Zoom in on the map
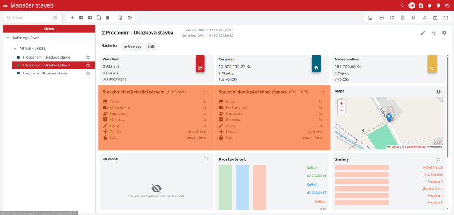 click(341, 103)
